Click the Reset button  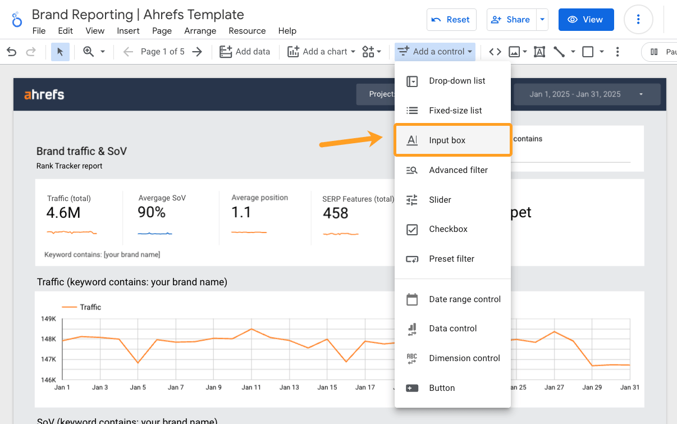tap(451, 19)
